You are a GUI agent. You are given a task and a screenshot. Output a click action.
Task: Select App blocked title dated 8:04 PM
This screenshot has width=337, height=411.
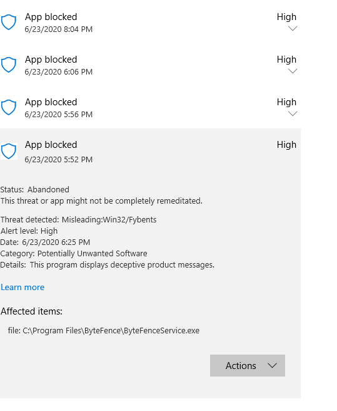(51, 17)
